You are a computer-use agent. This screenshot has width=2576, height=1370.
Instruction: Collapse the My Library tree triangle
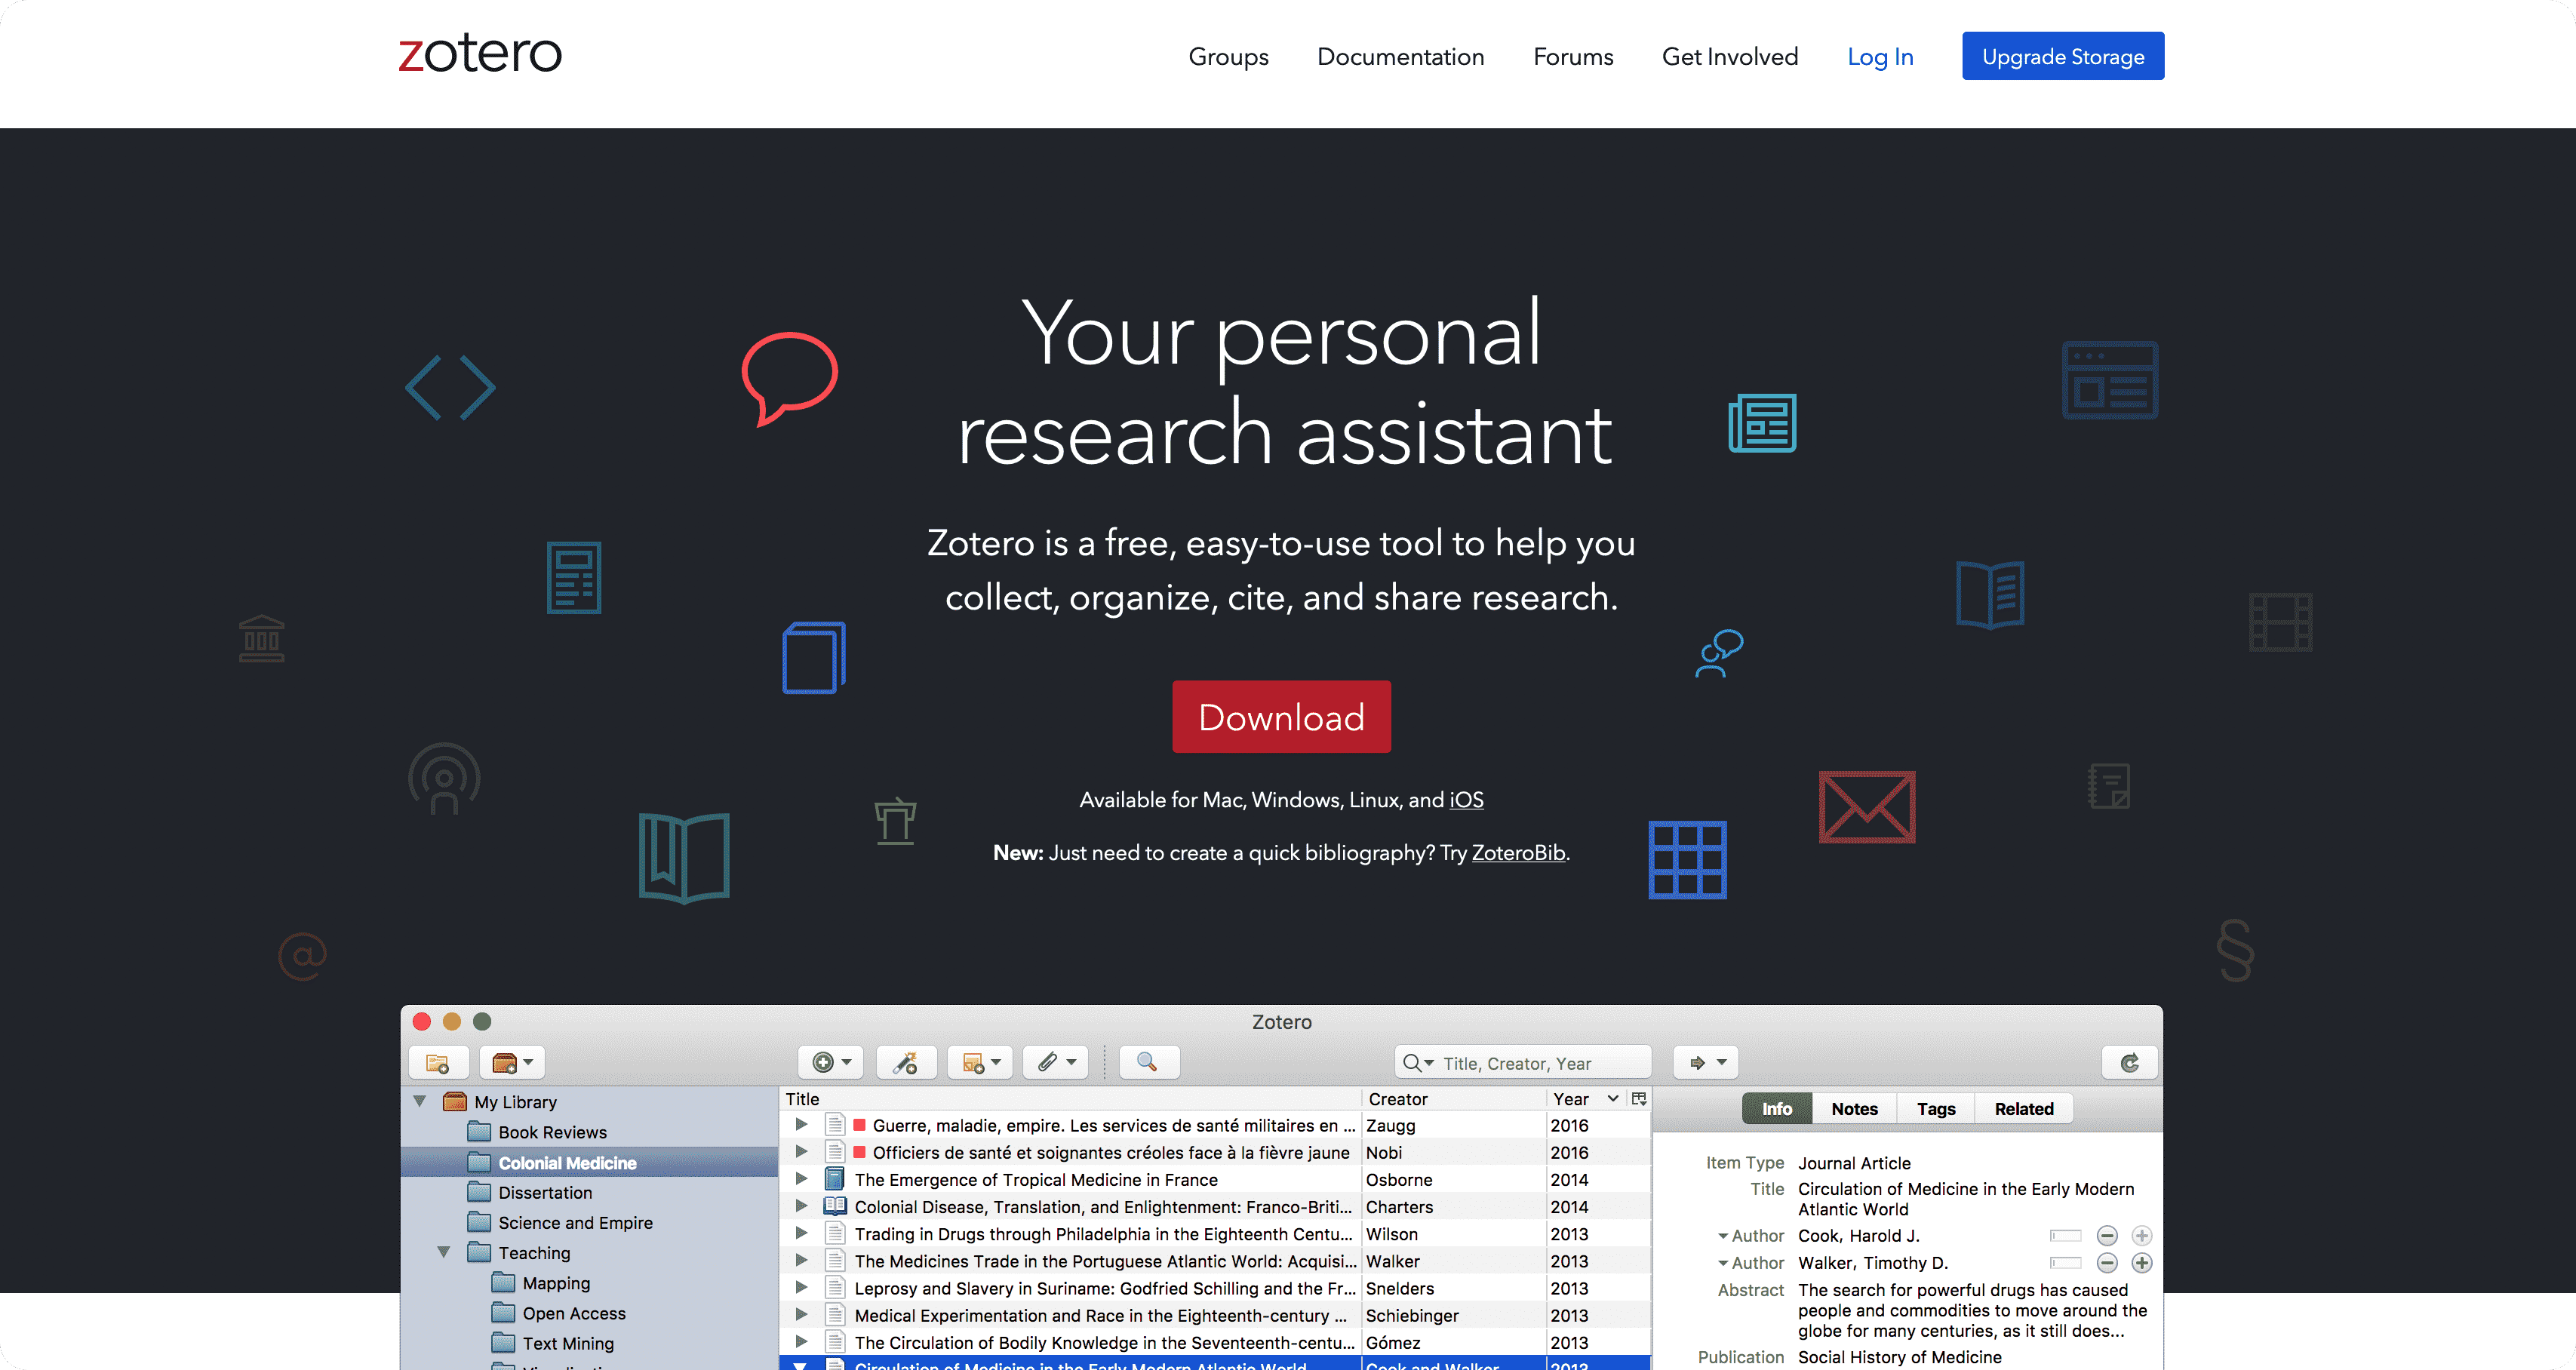(x=420, y=1101)
